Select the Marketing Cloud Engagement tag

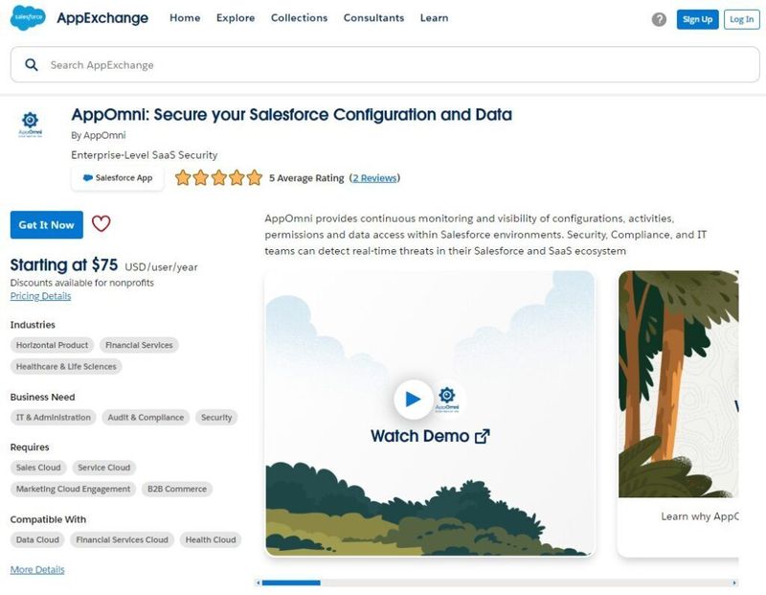(x=74, y=489)
